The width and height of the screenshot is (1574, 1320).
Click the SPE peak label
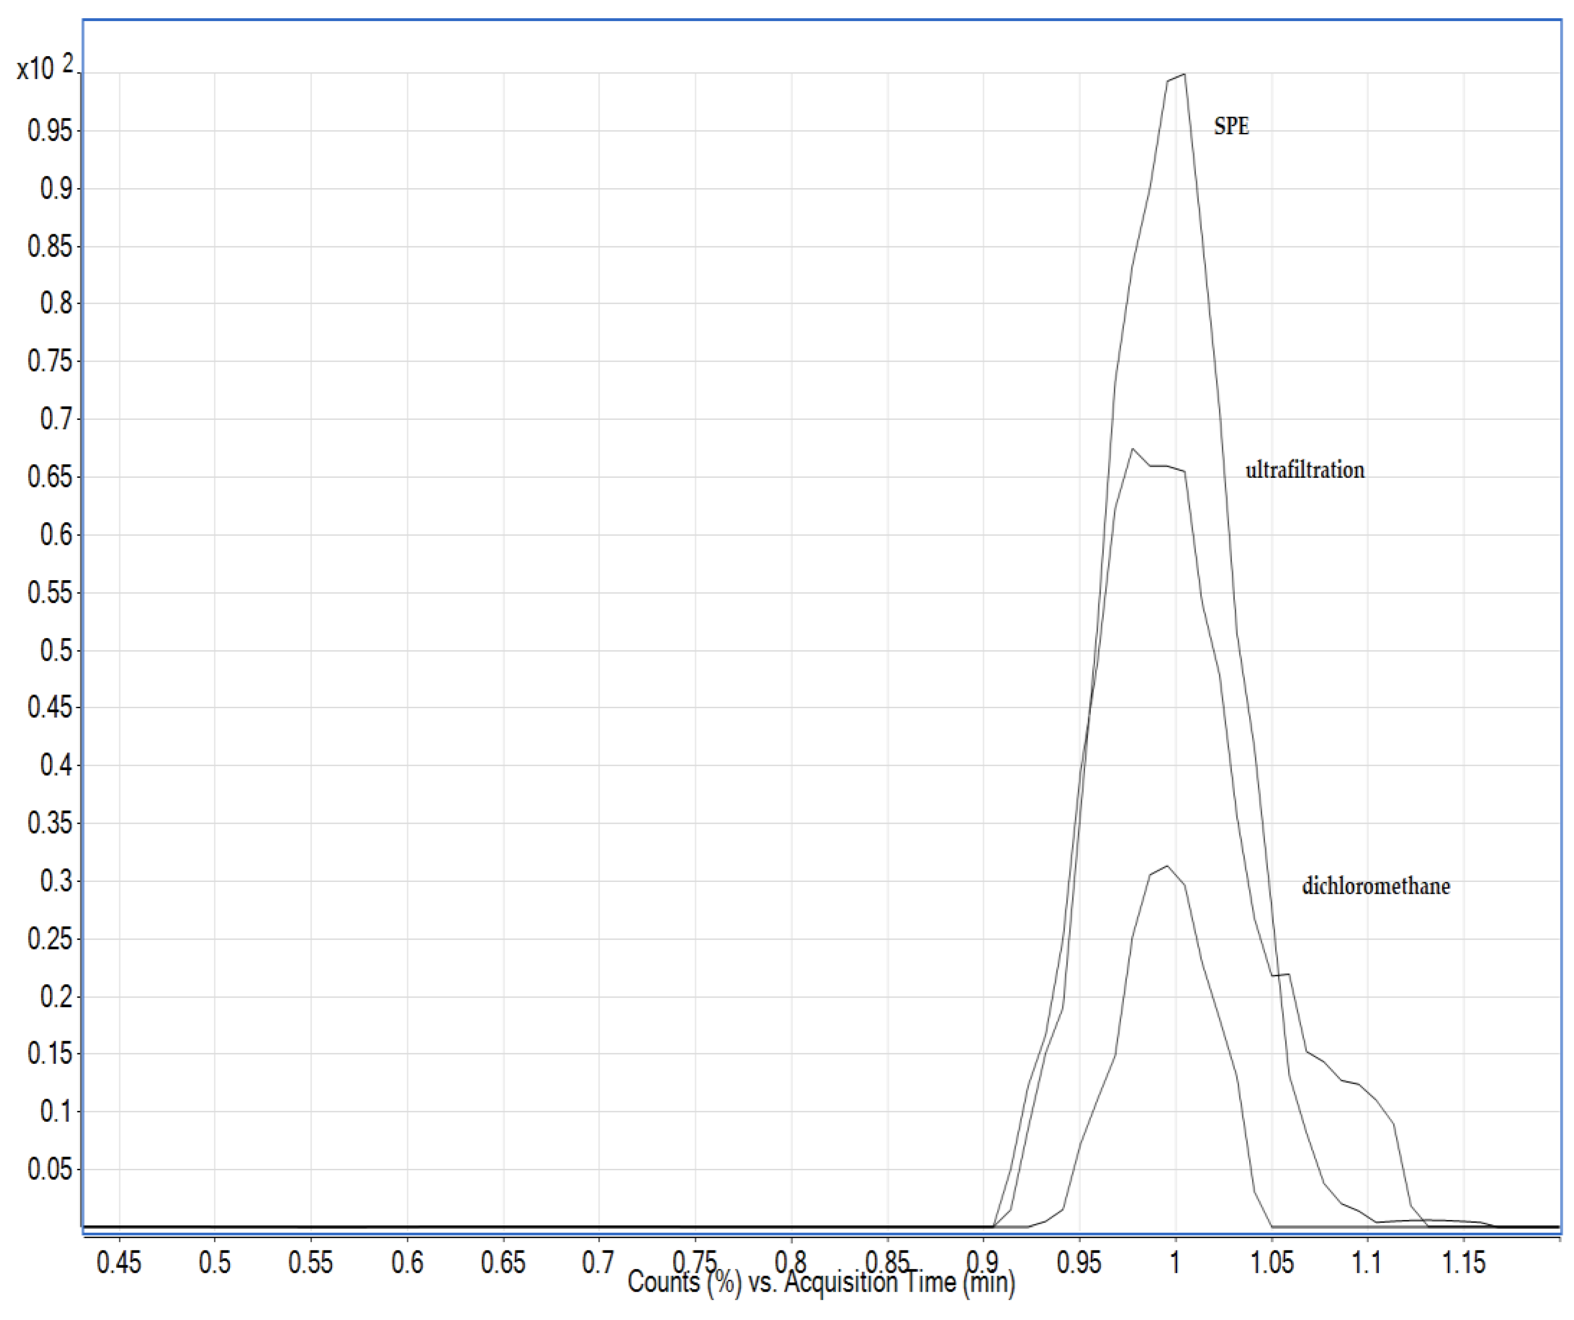1231,126
